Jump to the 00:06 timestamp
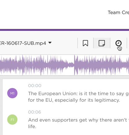The image size is (129, 135). [34, 112]
